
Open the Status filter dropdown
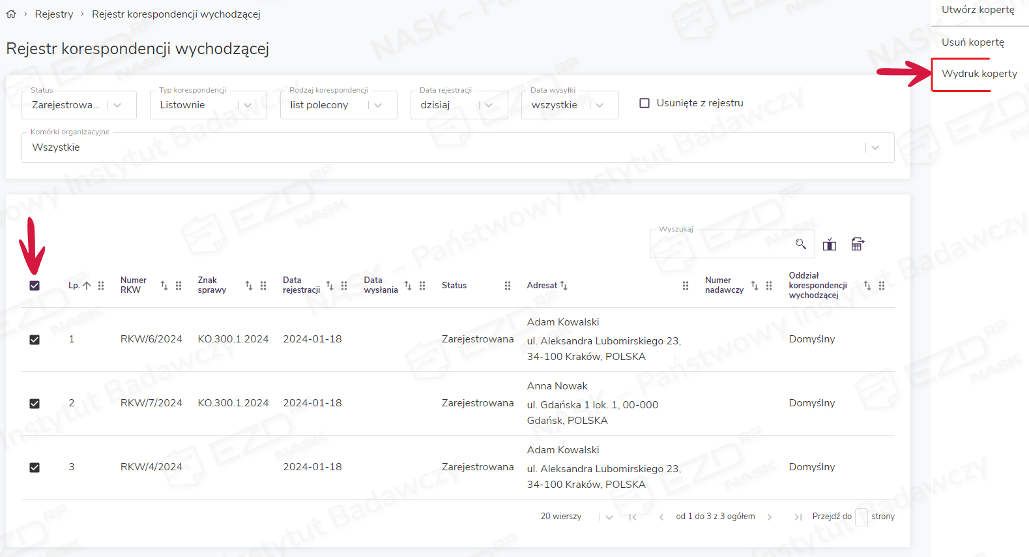tap(79, 105)
